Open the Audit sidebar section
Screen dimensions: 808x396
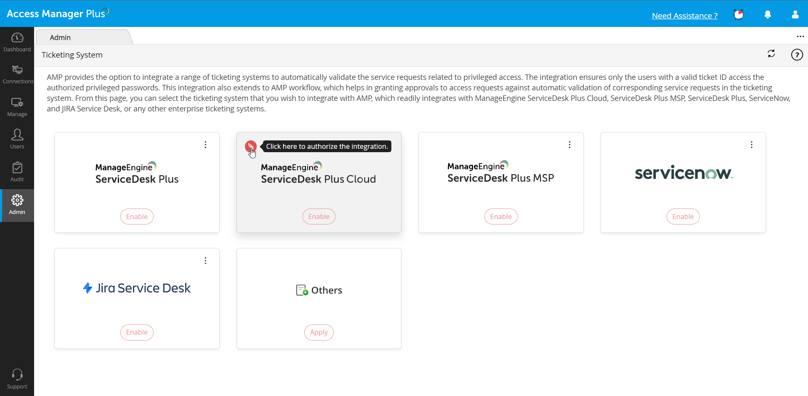click(x=17, y=172)
